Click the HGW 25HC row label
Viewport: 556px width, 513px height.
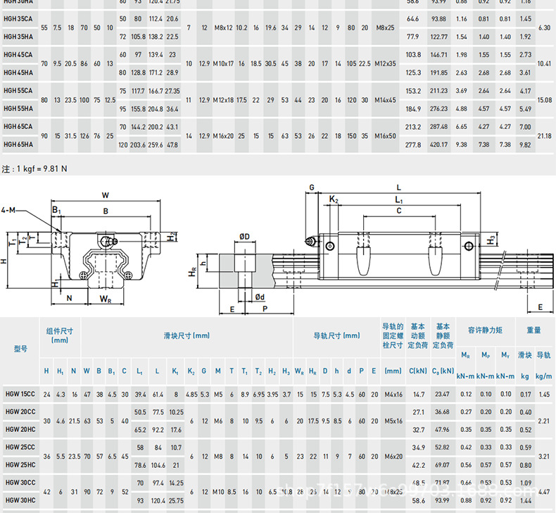point(20,464)
